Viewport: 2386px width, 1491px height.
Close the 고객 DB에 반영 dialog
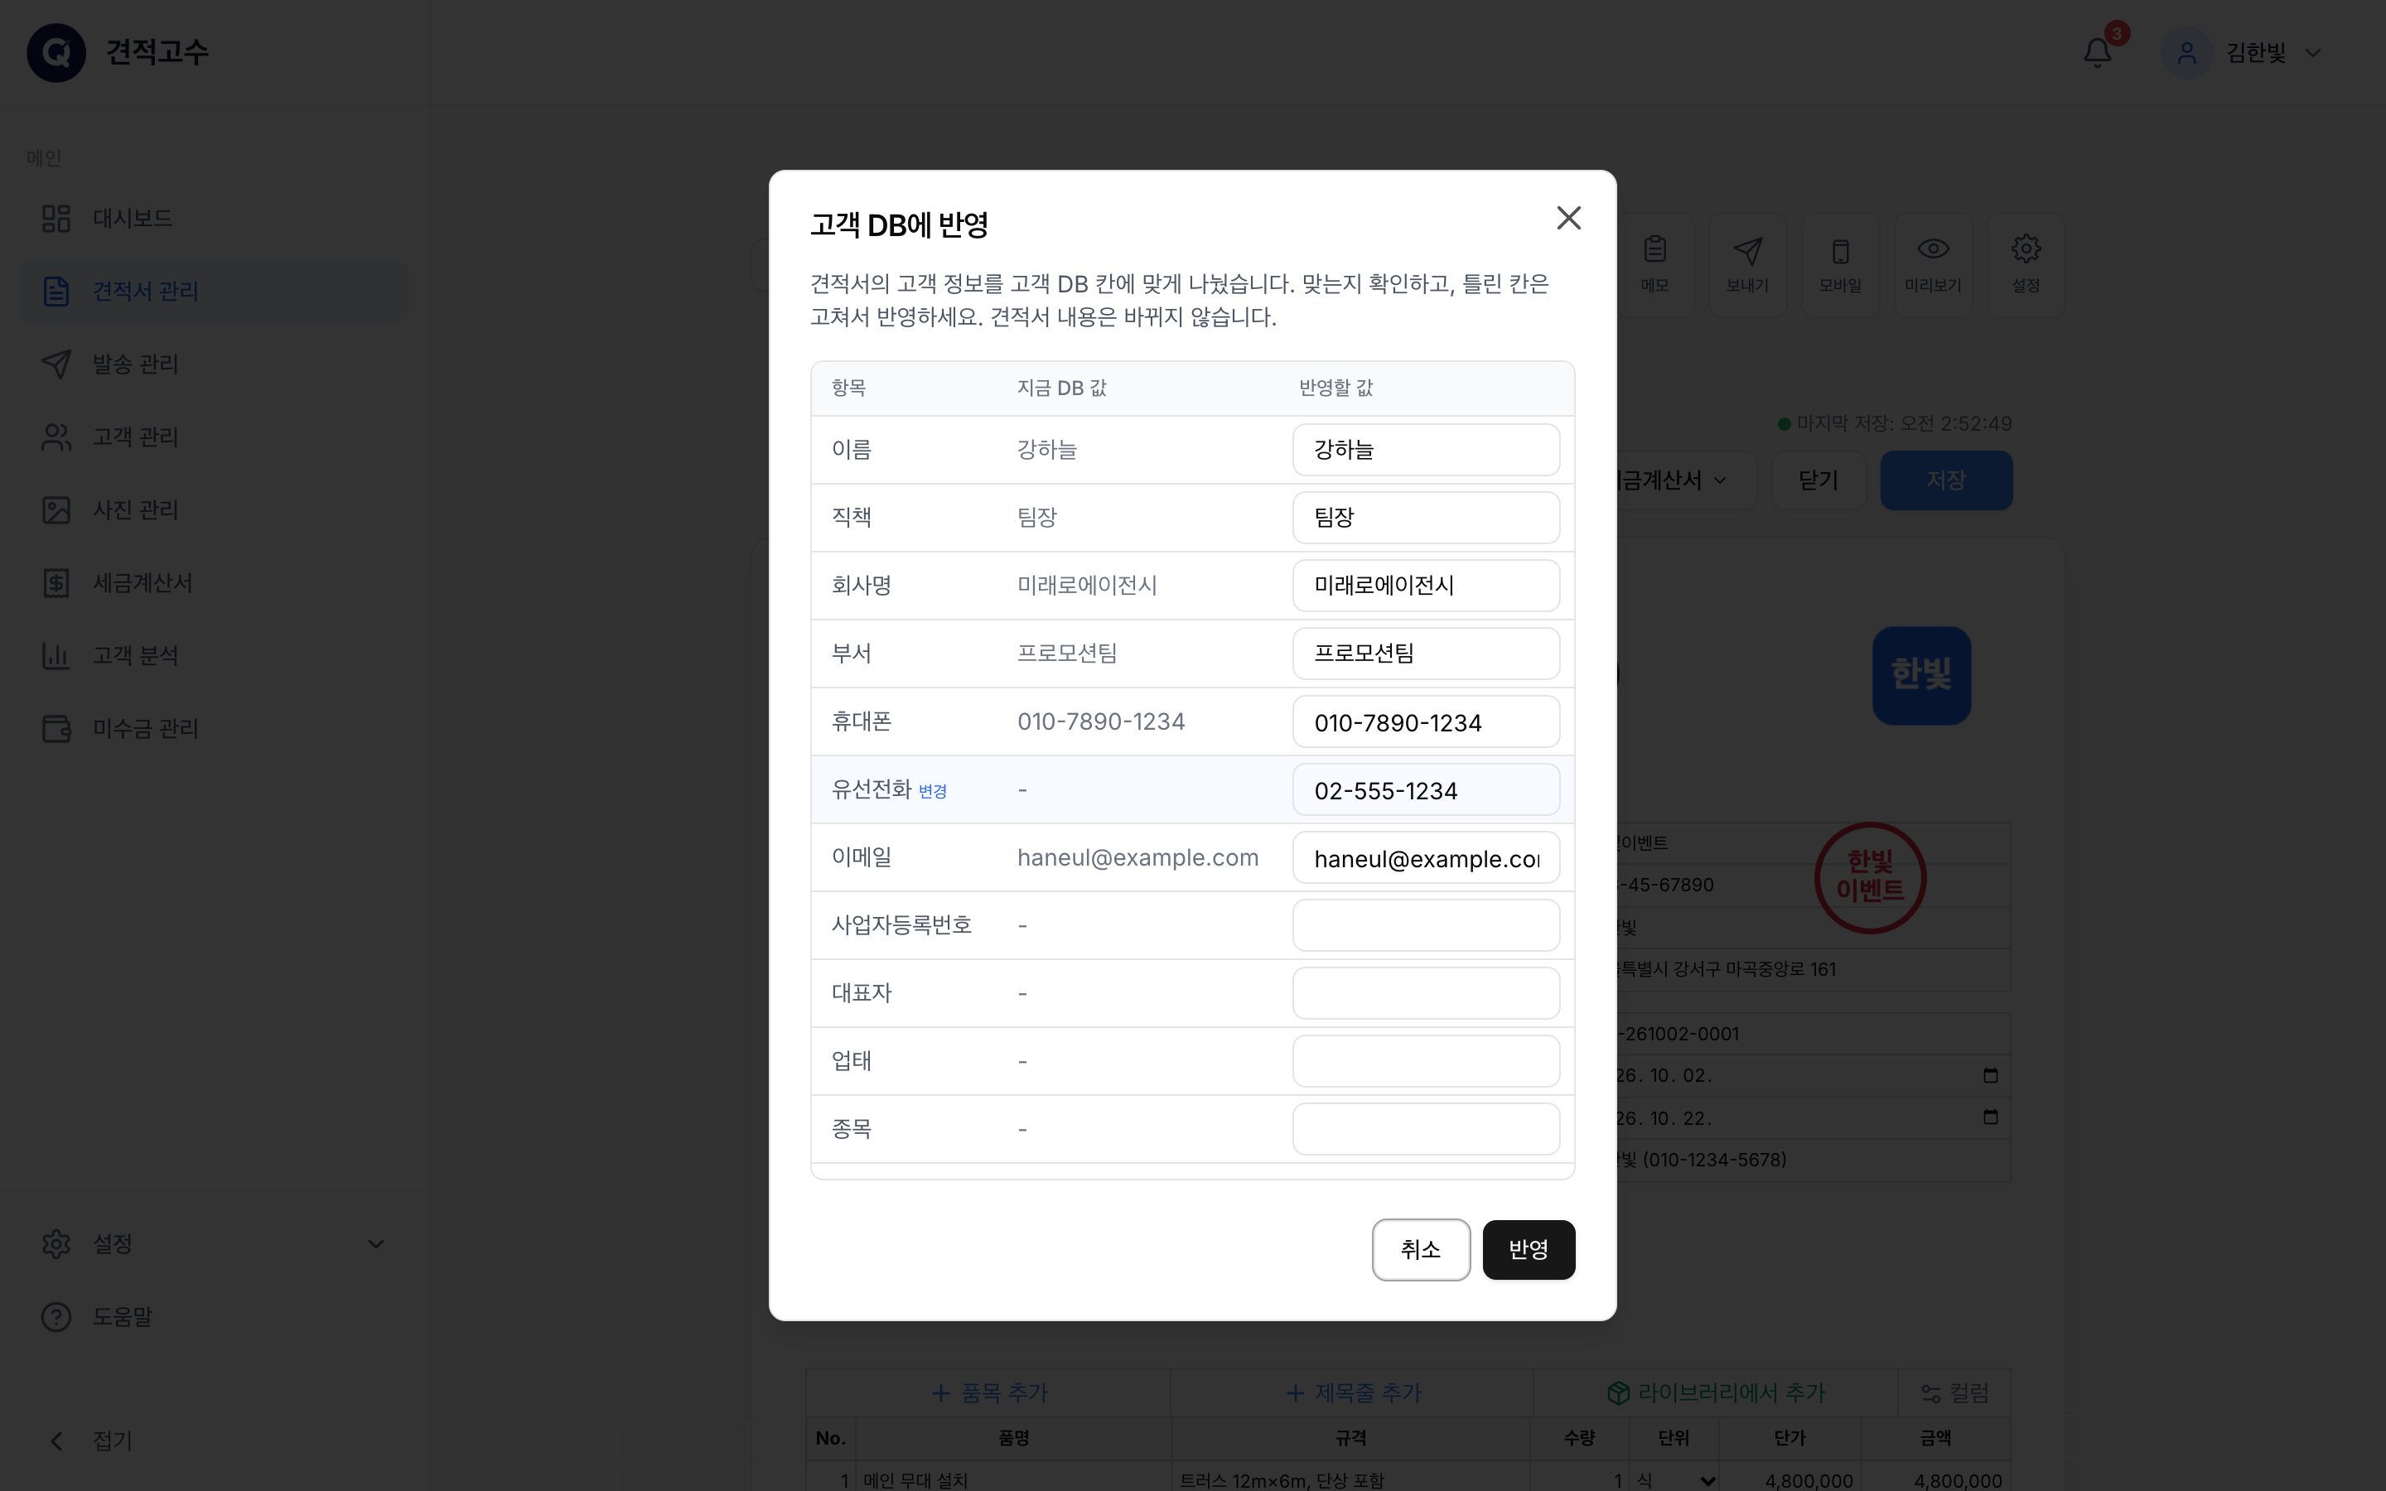pos(1568,218)
